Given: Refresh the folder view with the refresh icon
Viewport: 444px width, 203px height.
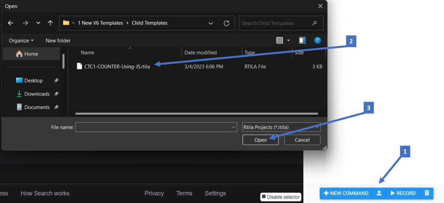Looking at the screenshot, I should tap(226, 23).
